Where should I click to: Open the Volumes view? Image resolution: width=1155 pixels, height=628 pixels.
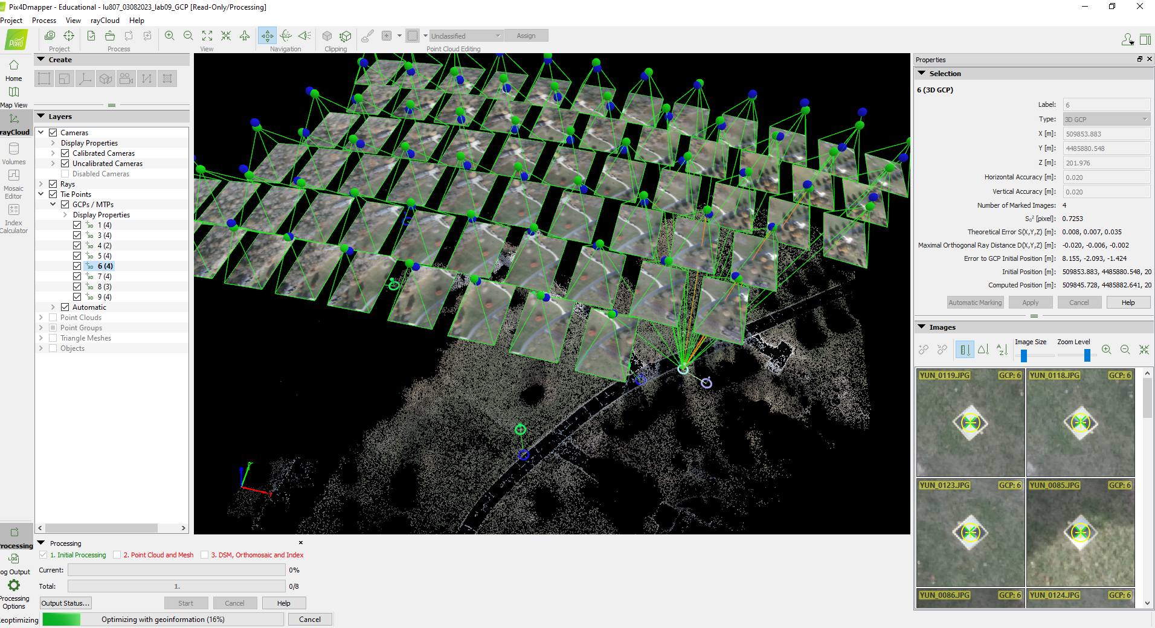tap(13, 153)
